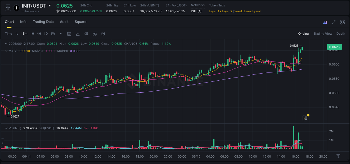Switch to the Trading Data tab
This screenshot has width=350, height=164.
point(43,22)
